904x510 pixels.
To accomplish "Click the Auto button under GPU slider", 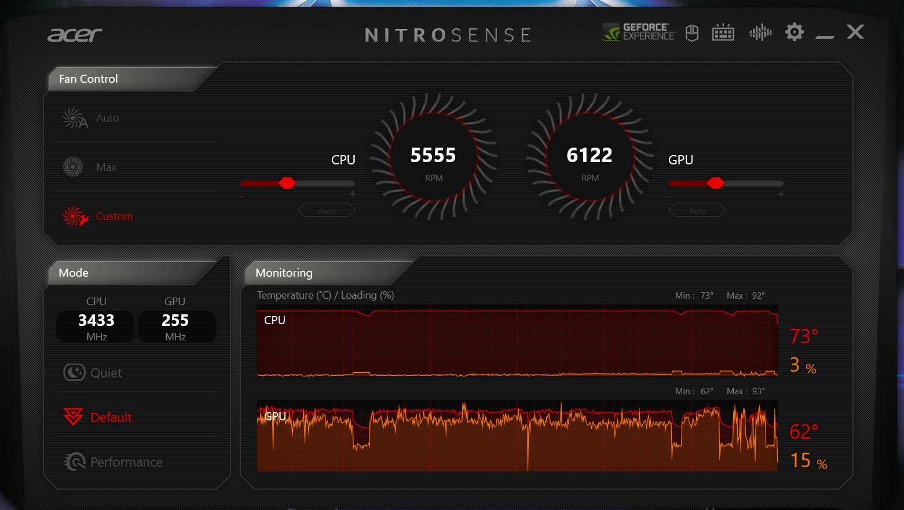I will [697, 210].
